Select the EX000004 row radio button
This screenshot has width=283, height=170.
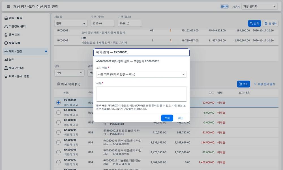[x=58, y=132]
